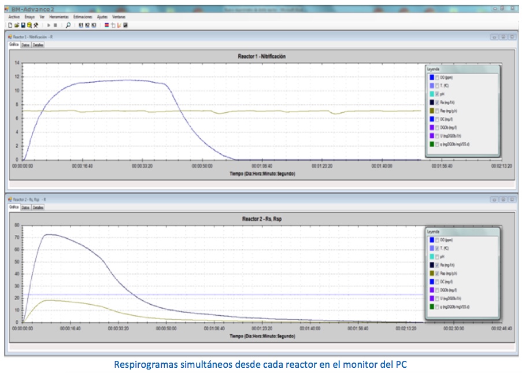The width and height of the screenshot is (522, 373).
Task: Open the Ensayo menu
Action: coord(29,17)
